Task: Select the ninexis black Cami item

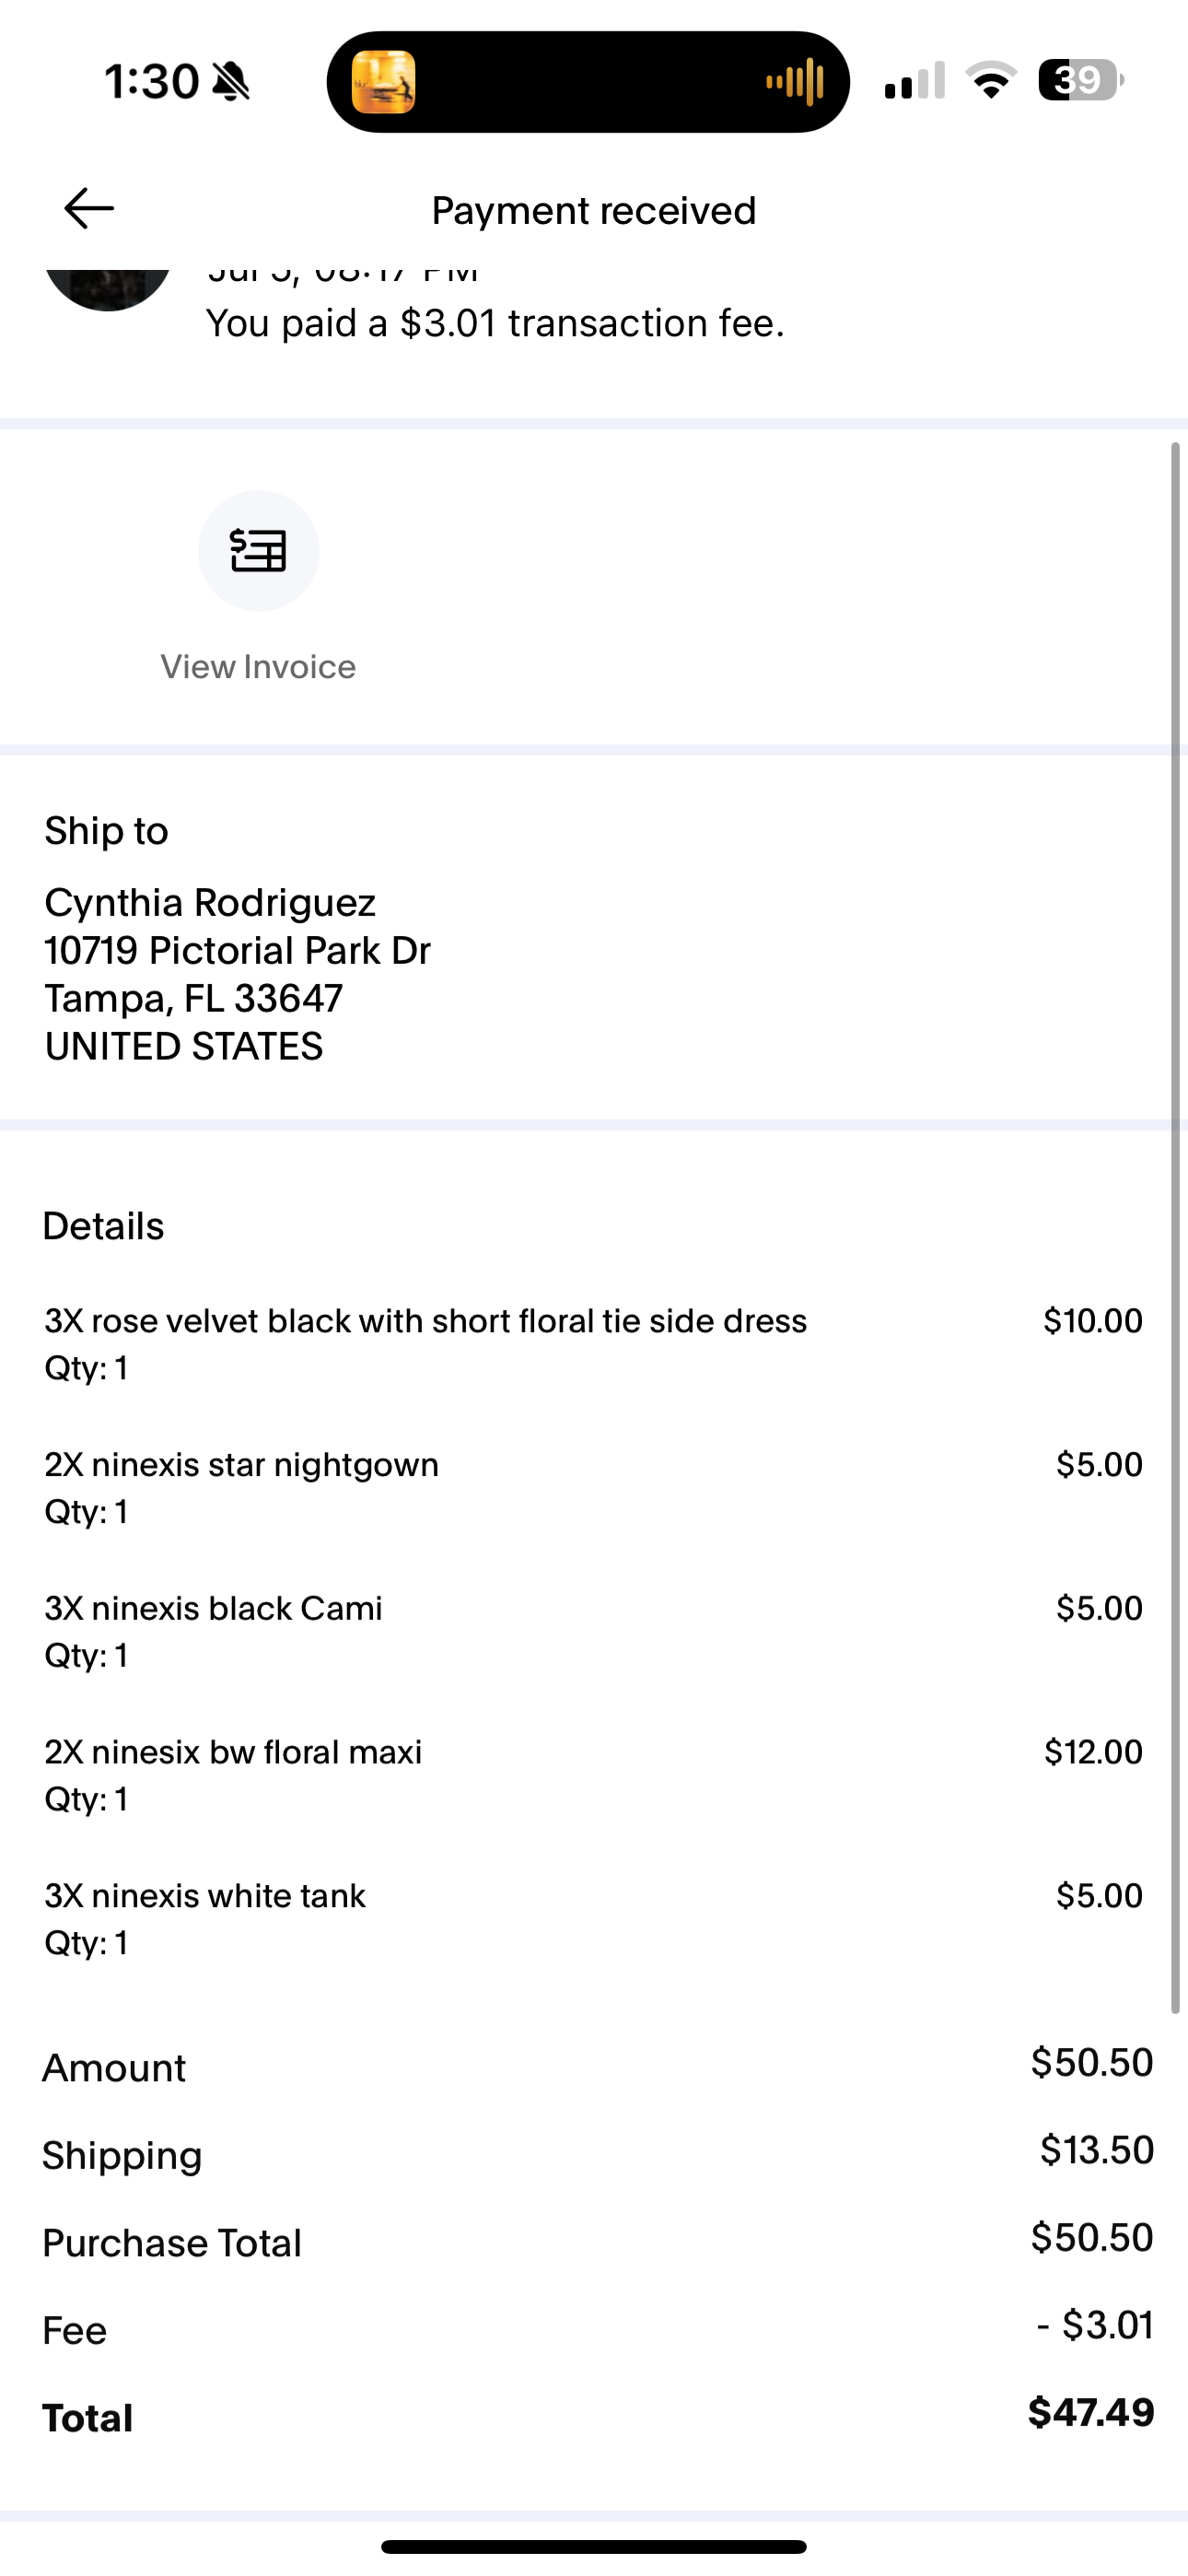Action: point(593,1632)
